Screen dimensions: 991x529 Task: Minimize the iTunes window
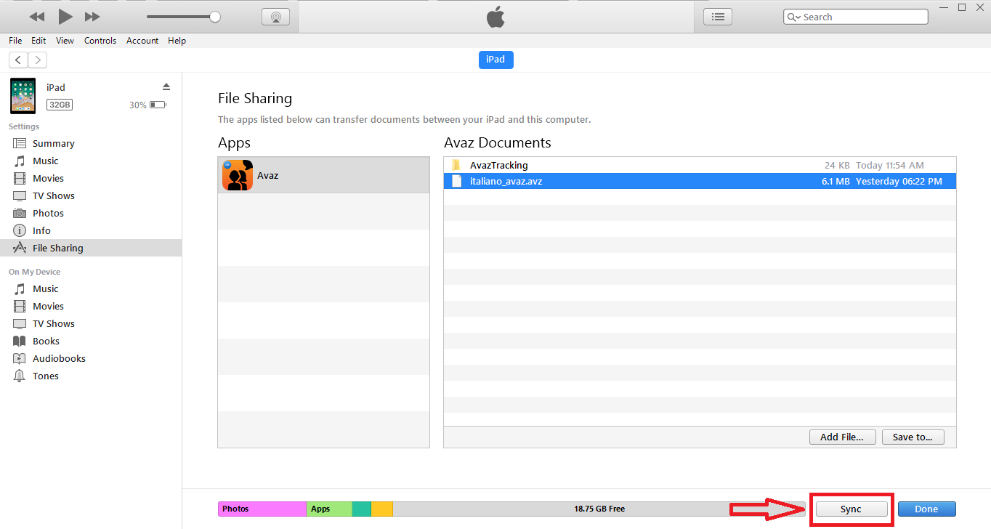[944, 7]
